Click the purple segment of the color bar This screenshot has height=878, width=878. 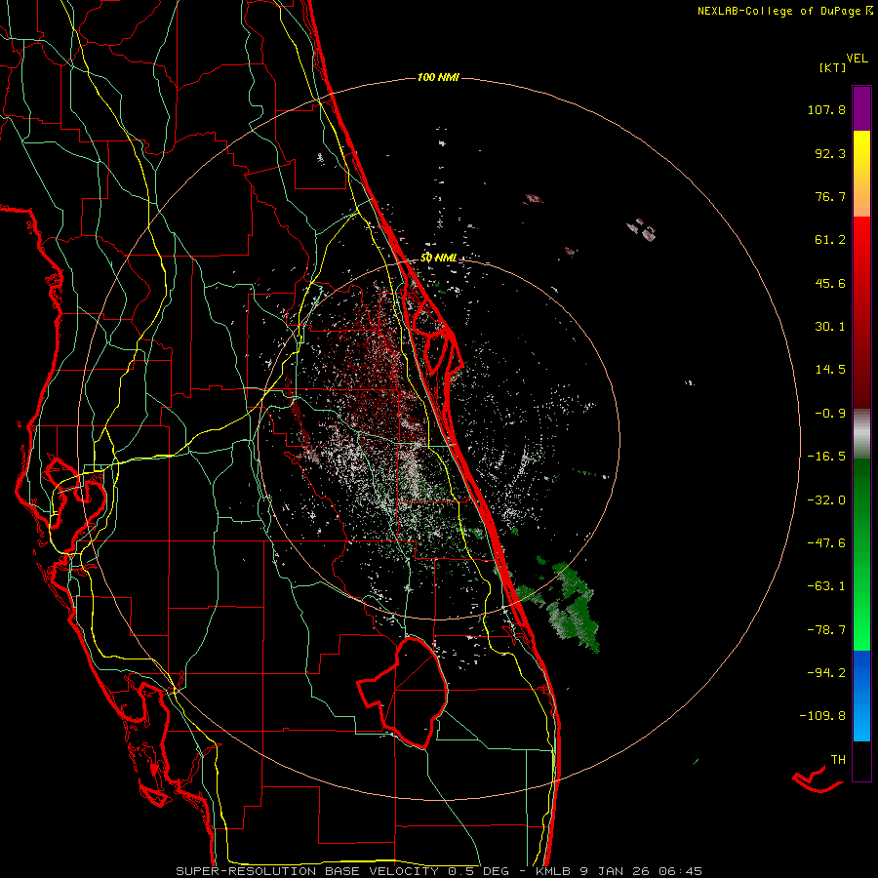[861, 108]
